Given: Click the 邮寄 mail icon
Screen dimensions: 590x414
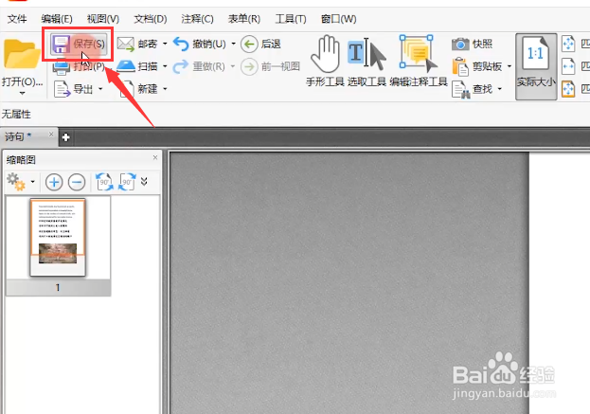Looking at the screenshot, I should click(125, 44).
